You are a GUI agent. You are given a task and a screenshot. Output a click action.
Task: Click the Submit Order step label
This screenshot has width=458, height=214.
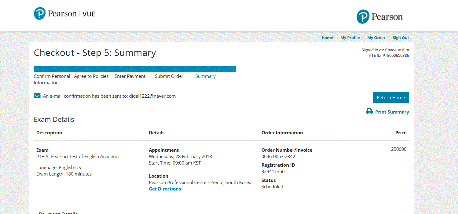coord(169,76)
